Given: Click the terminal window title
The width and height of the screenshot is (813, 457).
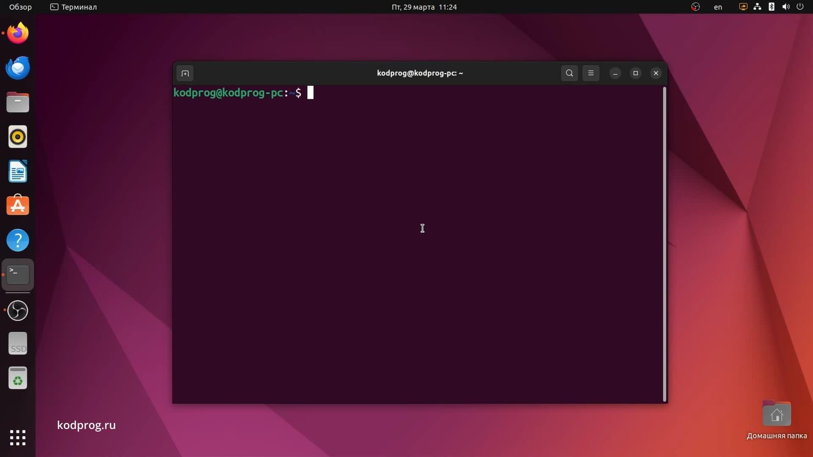Looking at the screenshot, I should tap(420, 73).
